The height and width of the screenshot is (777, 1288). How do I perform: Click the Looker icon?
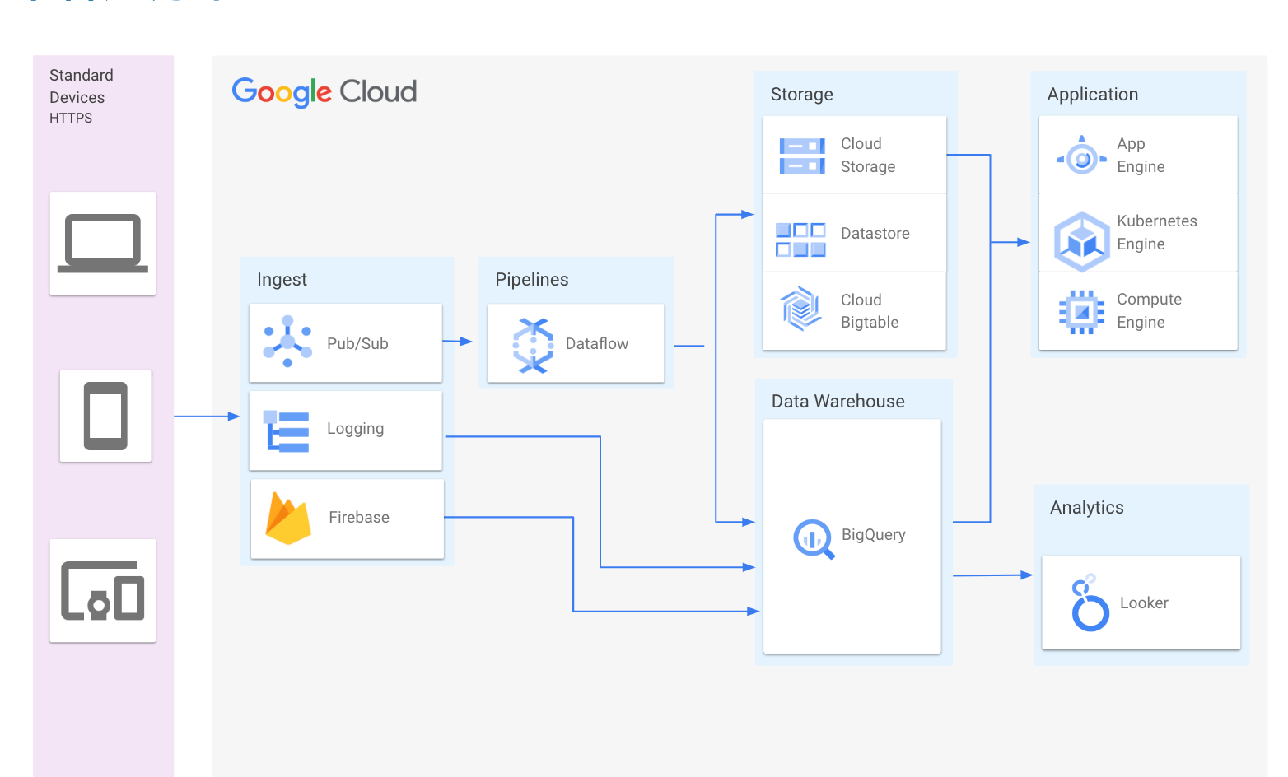click(1090, 603)
